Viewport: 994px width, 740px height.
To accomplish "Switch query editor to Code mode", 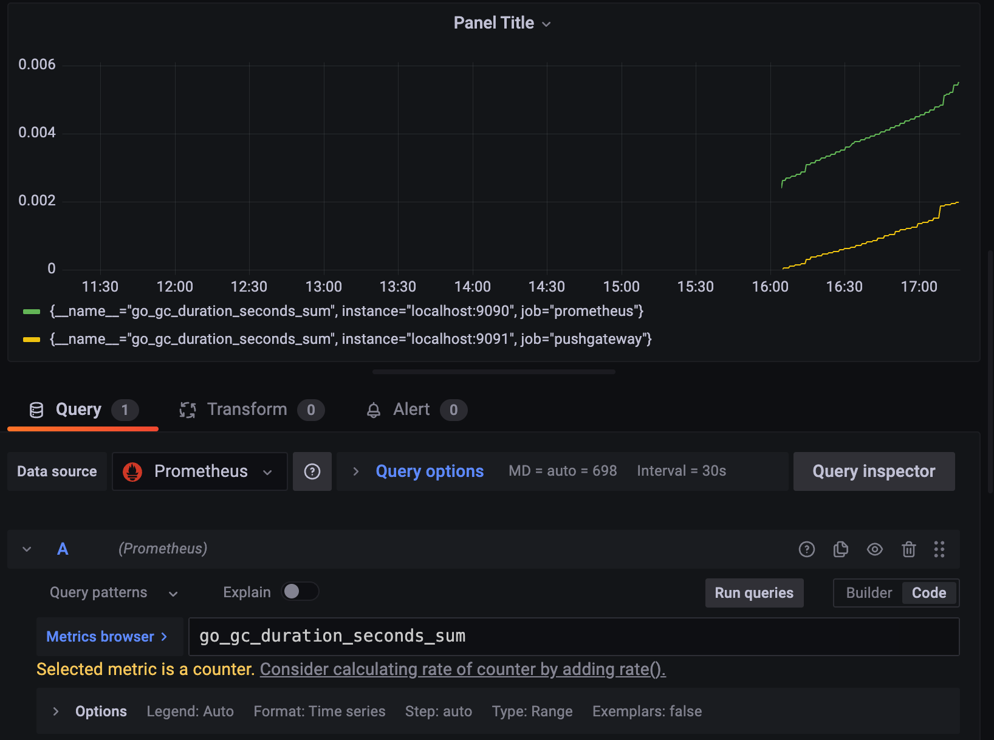I will pos(929,593).
